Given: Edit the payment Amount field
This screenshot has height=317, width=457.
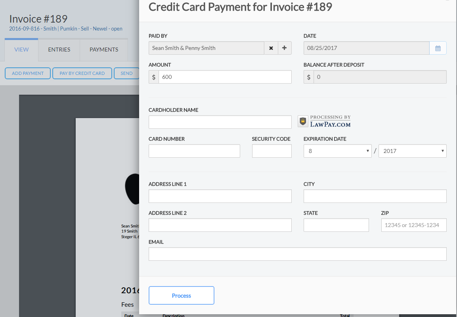Looking at the screenshot, I should pos(225,77).
